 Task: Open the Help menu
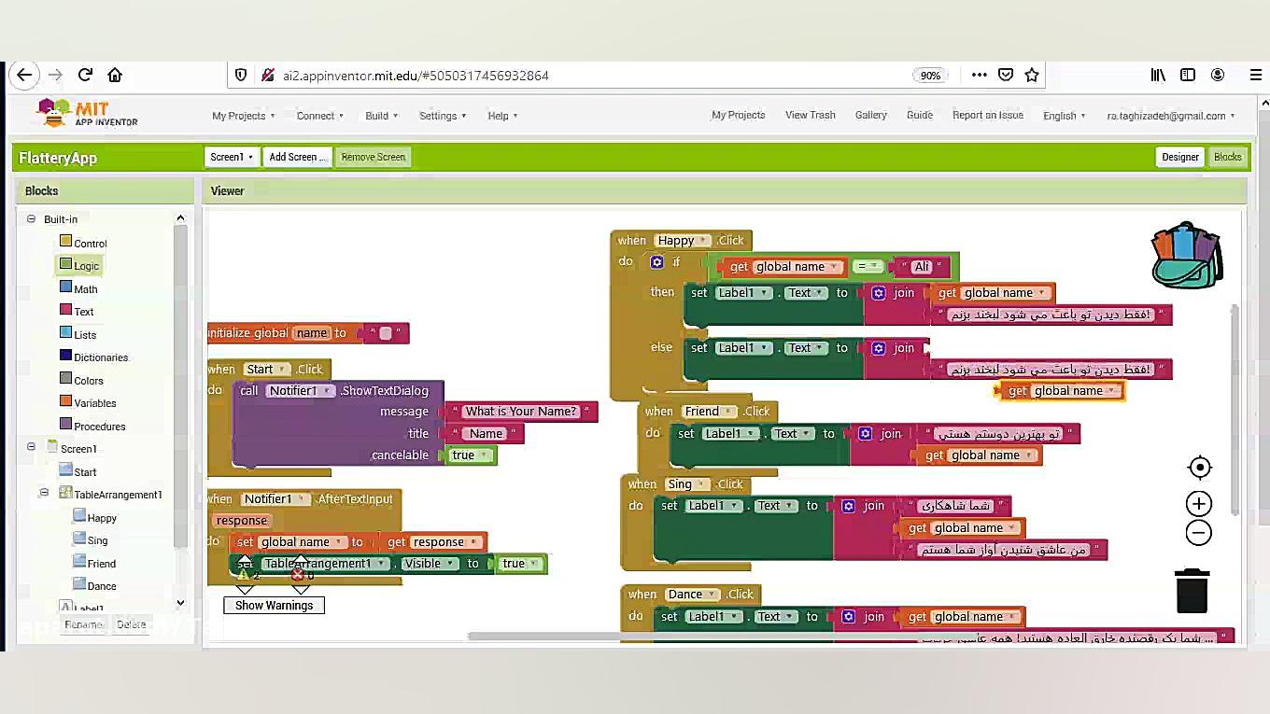tap(502, 116)
